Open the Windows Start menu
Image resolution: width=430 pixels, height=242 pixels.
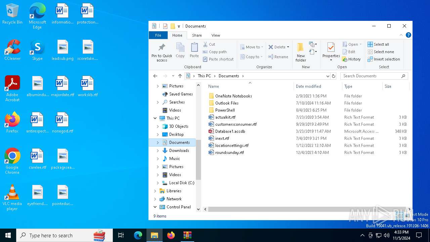pos(8,235)
